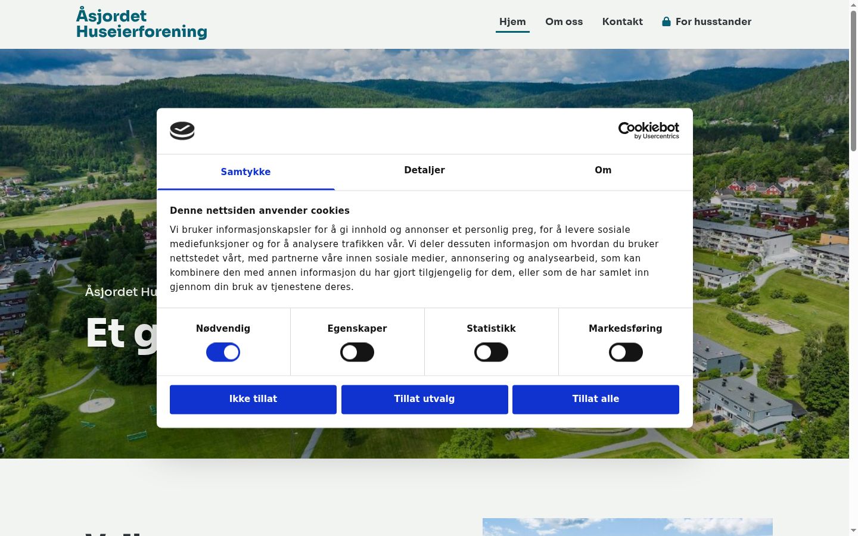Enable the Egenskaper cookie switch
This screenshot has width=858, height=536.
coord(357,352)
